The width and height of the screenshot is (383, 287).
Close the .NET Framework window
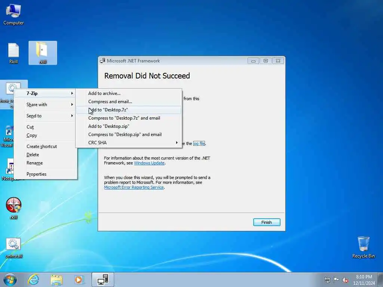coord(278,61)
